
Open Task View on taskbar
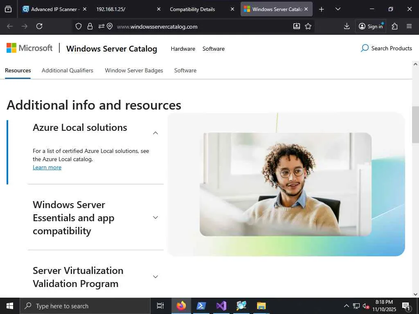click(x=160, y=306)
